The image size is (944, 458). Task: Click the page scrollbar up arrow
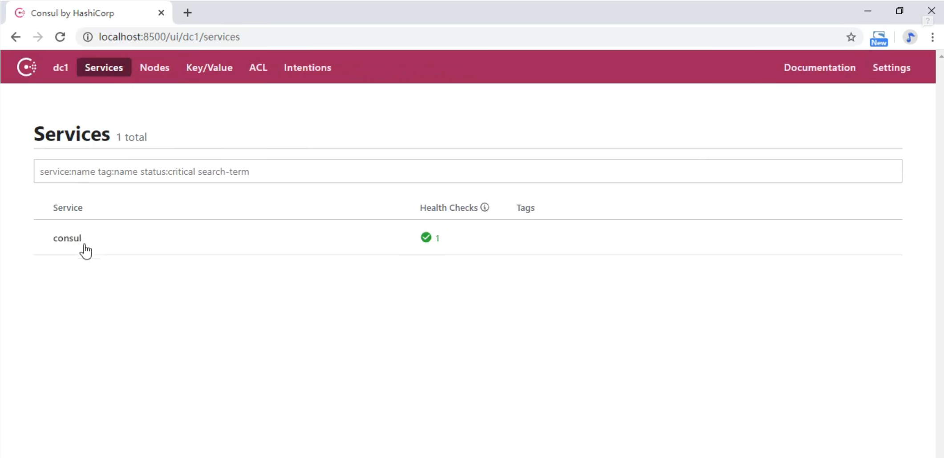point(940,56)
